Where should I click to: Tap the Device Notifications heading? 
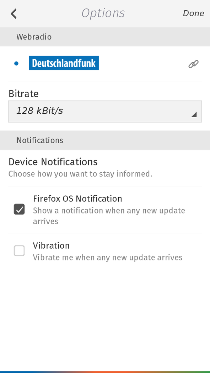tap(53, 162)
